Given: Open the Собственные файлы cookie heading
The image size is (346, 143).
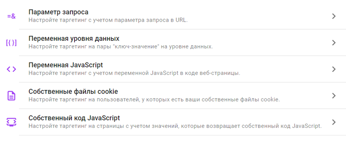Looking at the screenshot, I should tap(73, 92).
